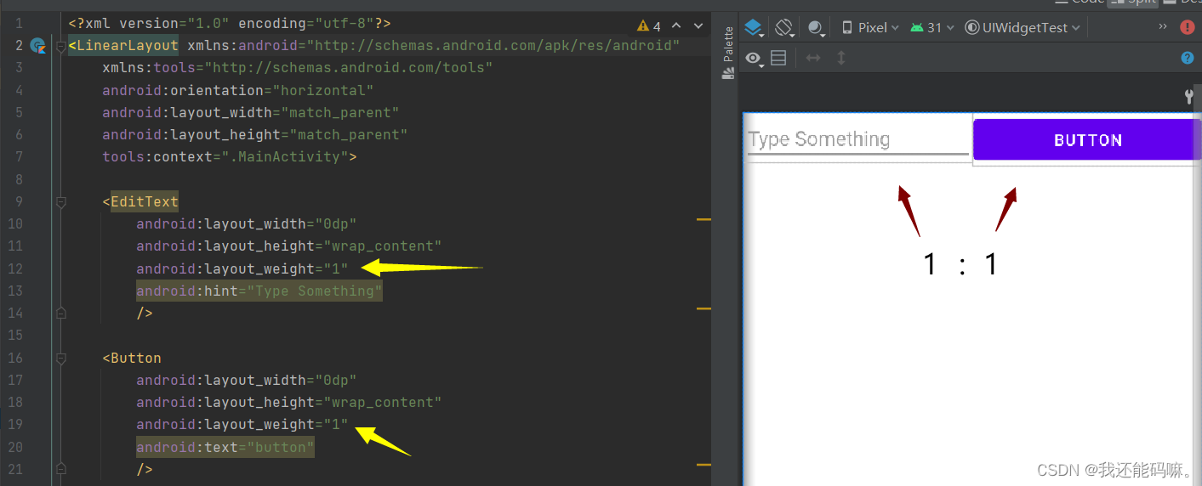Place cursor on the <EditText tag

(140, 202)
